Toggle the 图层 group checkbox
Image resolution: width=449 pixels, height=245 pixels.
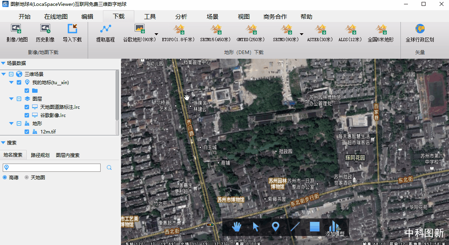[x=19, y=99]
